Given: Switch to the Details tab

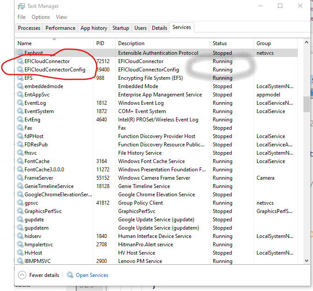Looking at the screenshot, I should [x=159, y=28].
